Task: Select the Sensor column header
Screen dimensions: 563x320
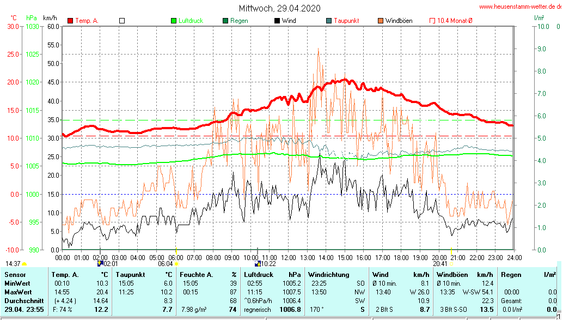Action: click(x=15, y=275)
